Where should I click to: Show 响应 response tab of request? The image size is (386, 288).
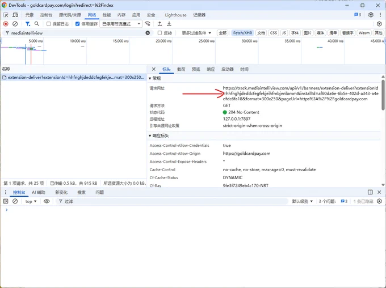coord(211,69)
